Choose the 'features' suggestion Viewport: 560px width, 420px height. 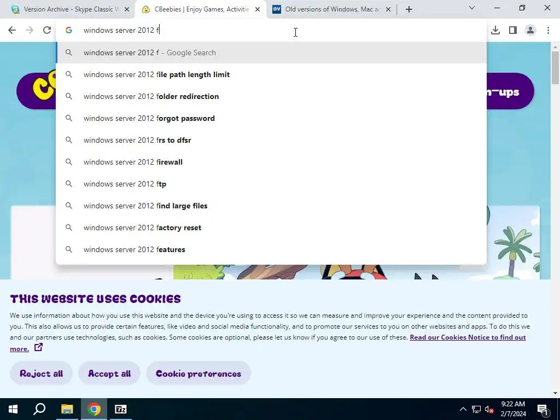(271, 249)
